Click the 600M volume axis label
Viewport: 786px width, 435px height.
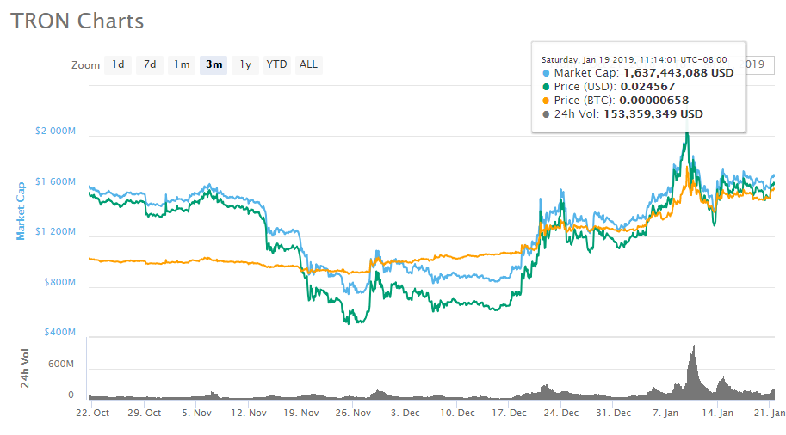pyautogui.click(x=60, y=364)
